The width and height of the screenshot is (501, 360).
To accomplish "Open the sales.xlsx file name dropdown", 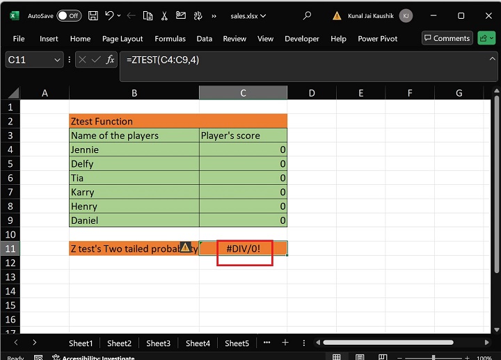I will coord(248,16).
